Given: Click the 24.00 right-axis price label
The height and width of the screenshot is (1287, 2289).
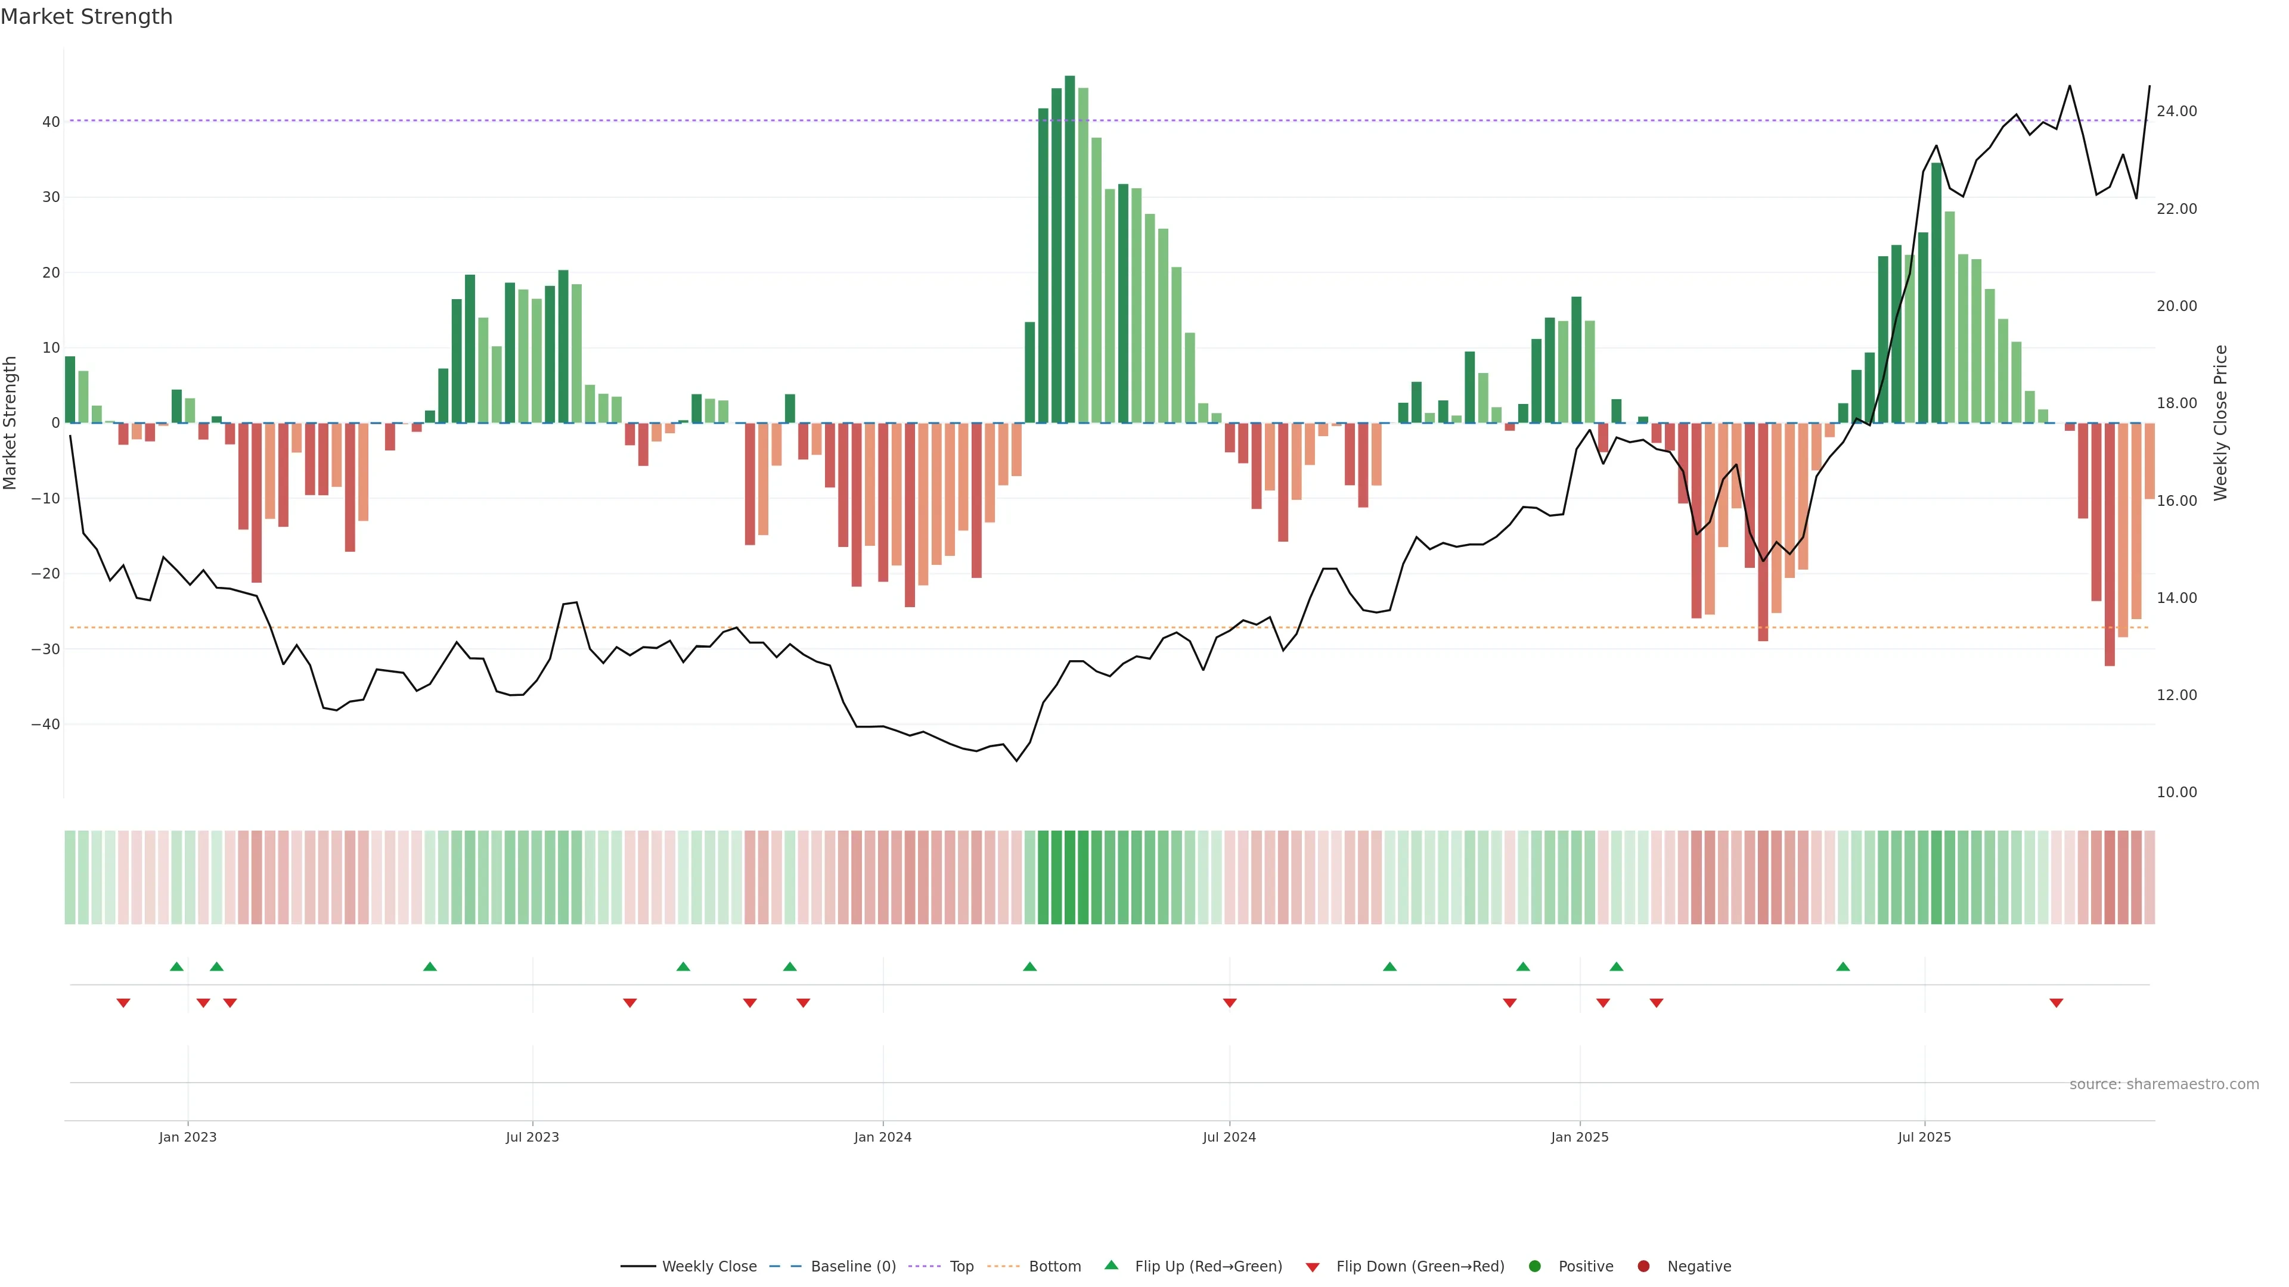Looking at the screenshot, I should [x=2176, y=111].
